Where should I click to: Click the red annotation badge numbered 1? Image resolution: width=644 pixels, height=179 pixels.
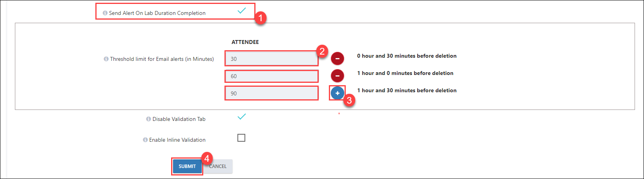[x=260, y=18]
